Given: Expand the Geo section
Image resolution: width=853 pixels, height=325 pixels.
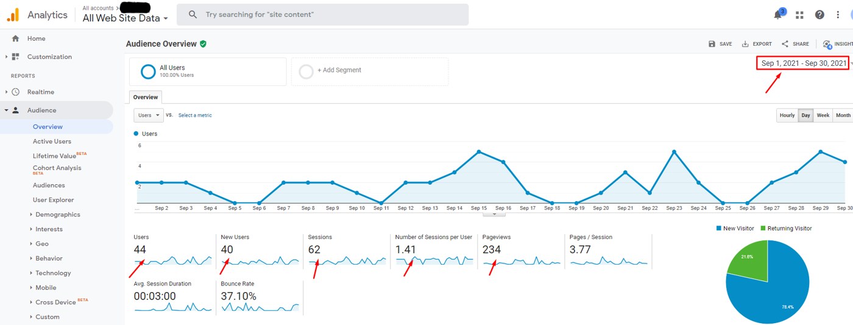Looking at the screenshot, I should [31, 244].
